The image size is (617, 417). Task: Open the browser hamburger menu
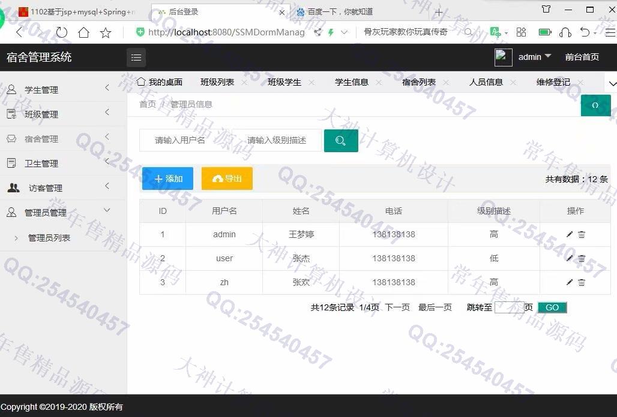(610, 32)
